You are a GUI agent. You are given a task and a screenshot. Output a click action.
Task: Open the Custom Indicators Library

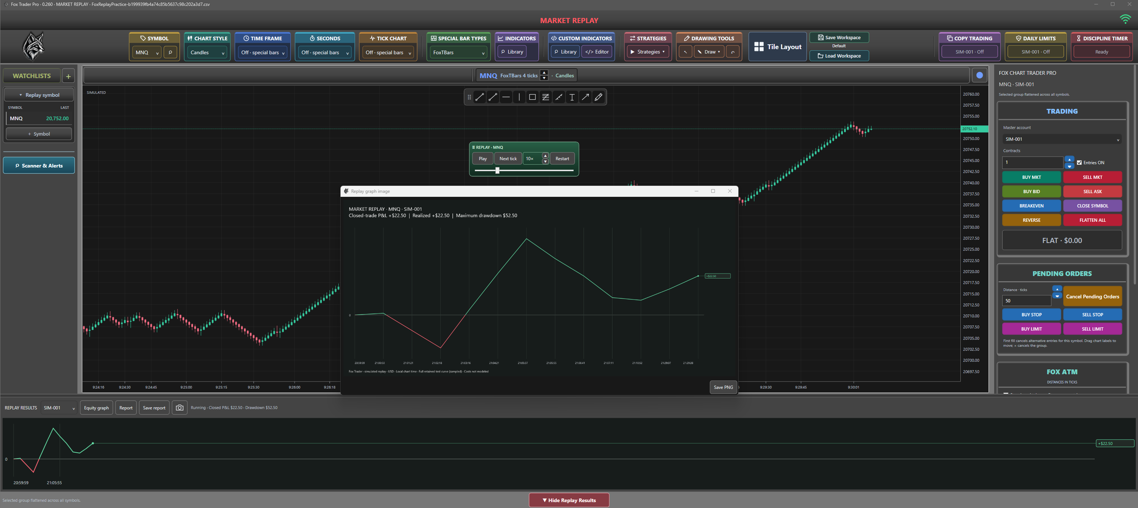(x=565, y=52)
